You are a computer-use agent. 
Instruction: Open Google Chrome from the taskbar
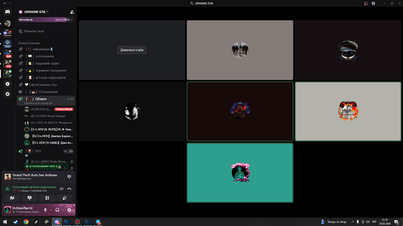click(26, 222)
